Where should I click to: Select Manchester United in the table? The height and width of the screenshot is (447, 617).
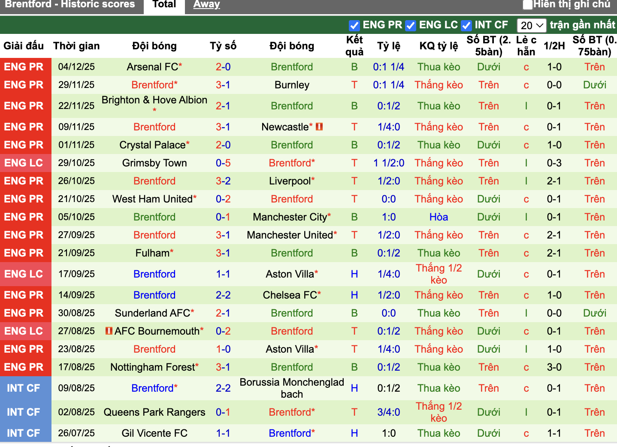tap(290, 235)
